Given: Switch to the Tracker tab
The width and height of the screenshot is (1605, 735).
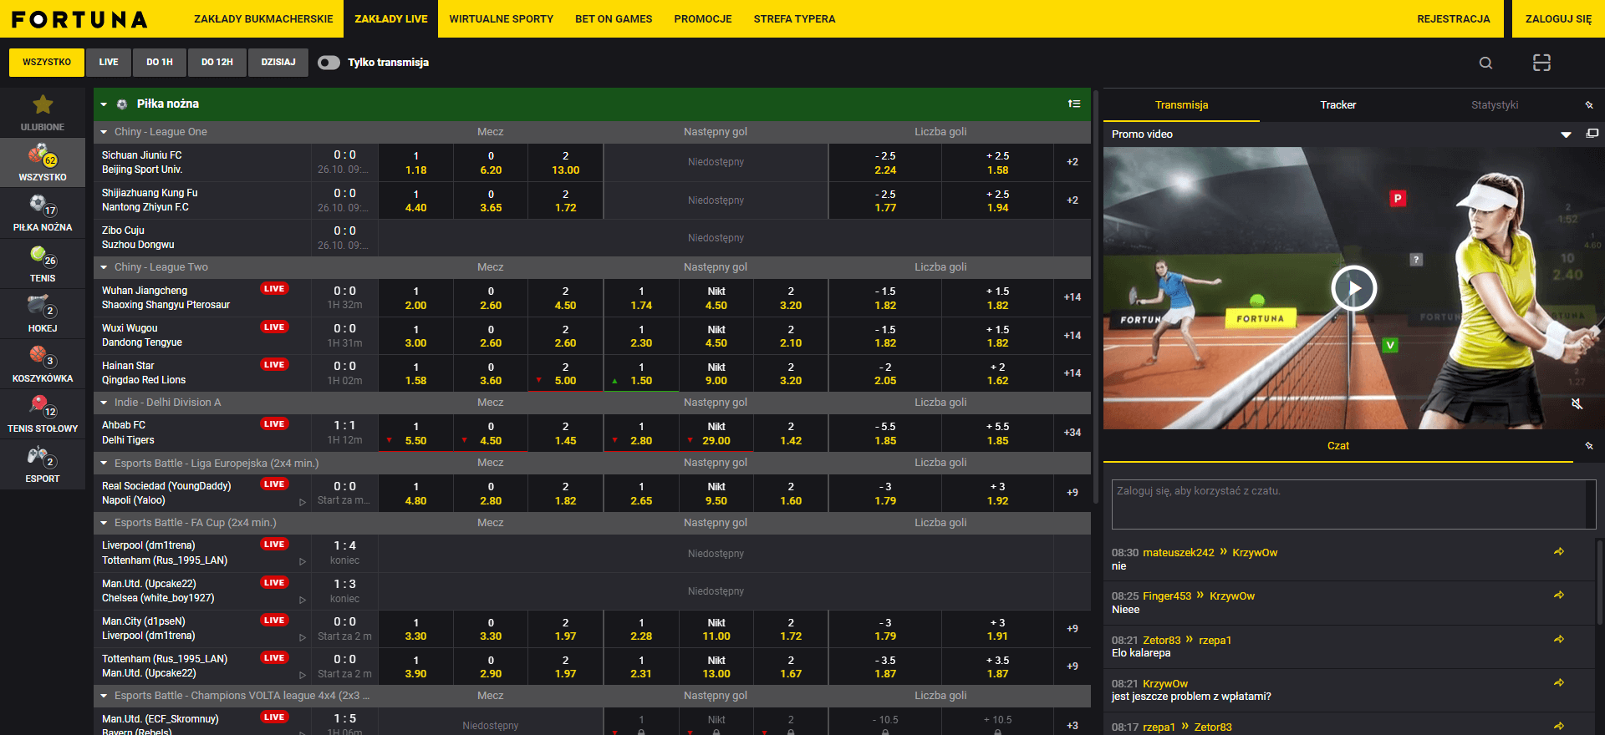Looking at the screenshot, I should (1338, 105).
